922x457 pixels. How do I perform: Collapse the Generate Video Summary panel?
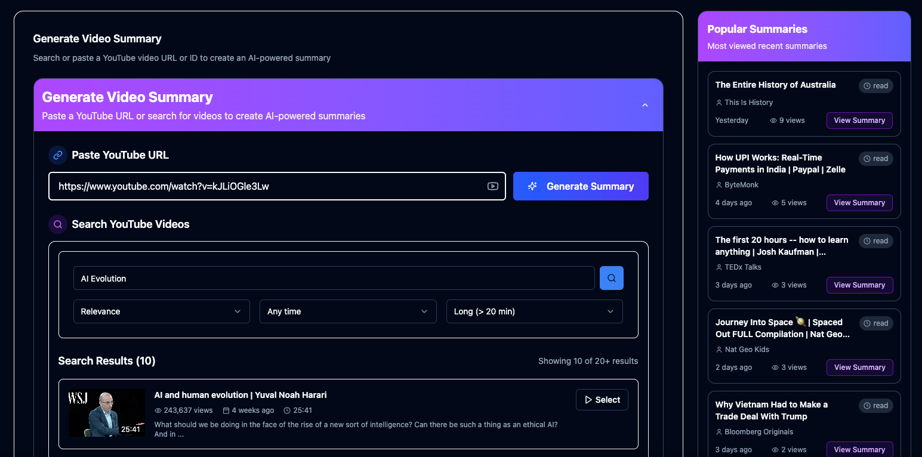645,105
